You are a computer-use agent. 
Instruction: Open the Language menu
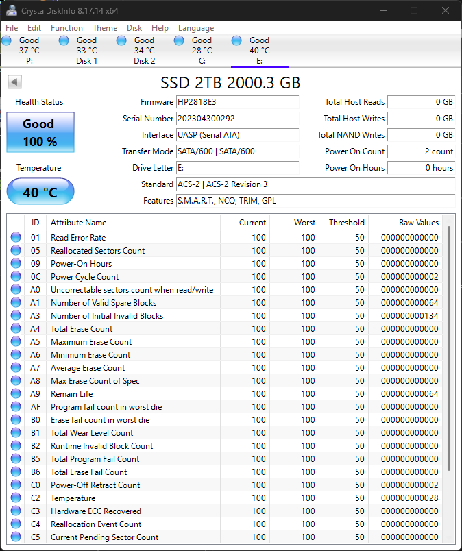pos(196,28)
